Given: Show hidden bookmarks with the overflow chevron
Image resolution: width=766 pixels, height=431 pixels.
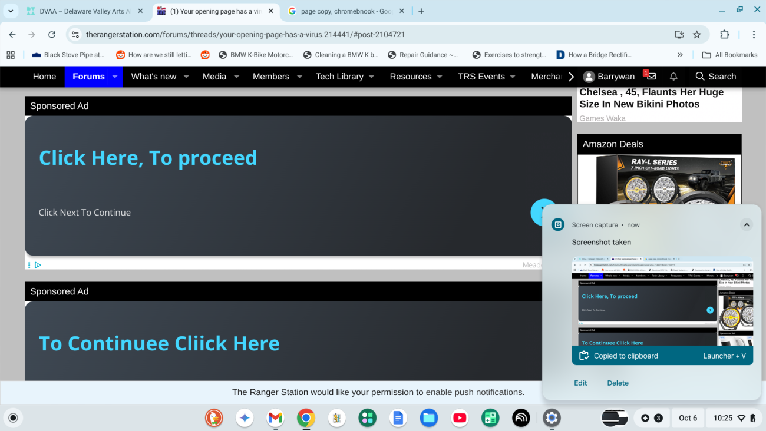Looking at the screenshot, I should [x=680, y=55].
